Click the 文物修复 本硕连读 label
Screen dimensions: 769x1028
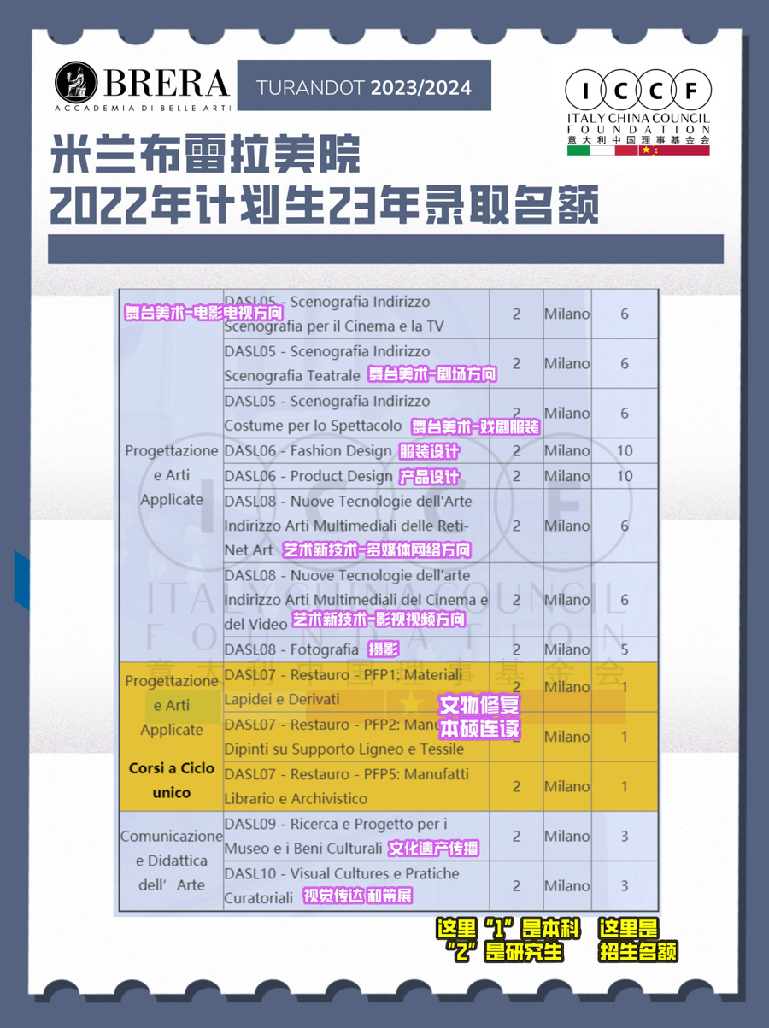[x=479, y=719]
